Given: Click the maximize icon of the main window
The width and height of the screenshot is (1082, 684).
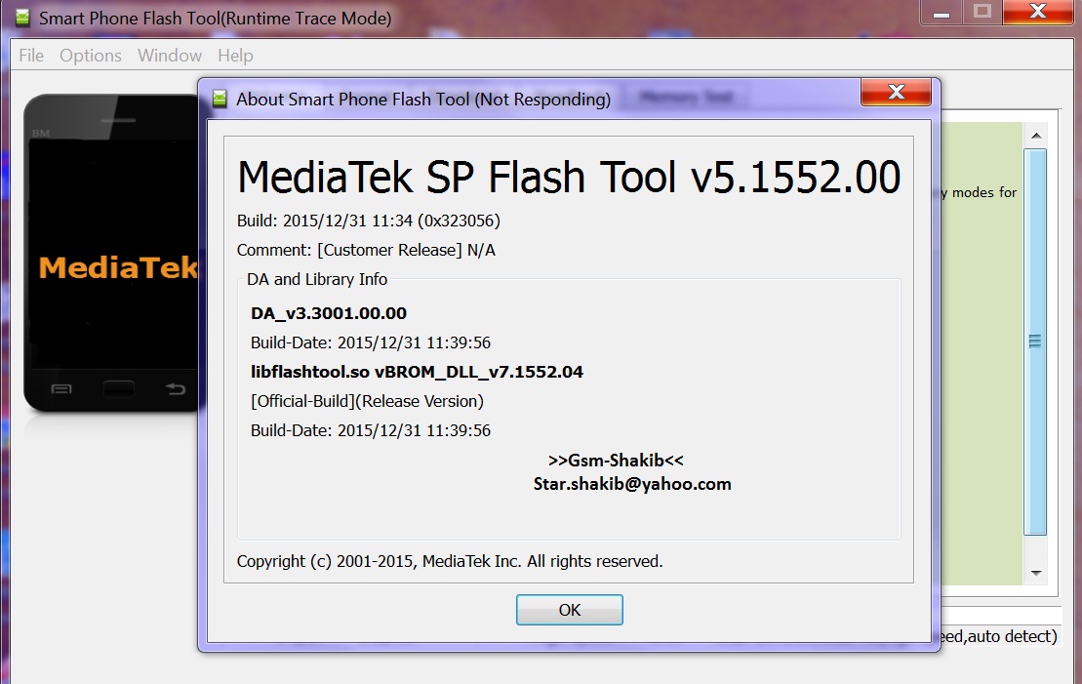Looking at the screenshot, I should 982,14.
